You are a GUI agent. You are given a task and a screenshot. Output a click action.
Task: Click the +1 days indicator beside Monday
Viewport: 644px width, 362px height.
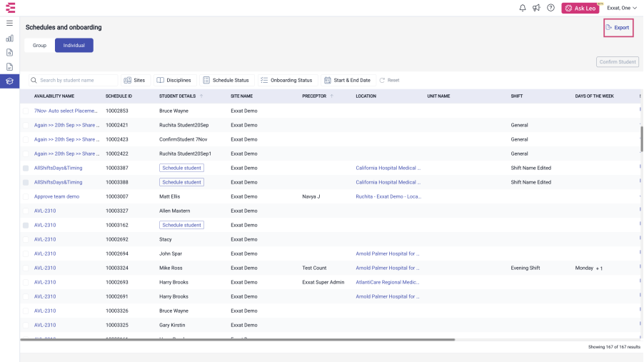[599, 268]
